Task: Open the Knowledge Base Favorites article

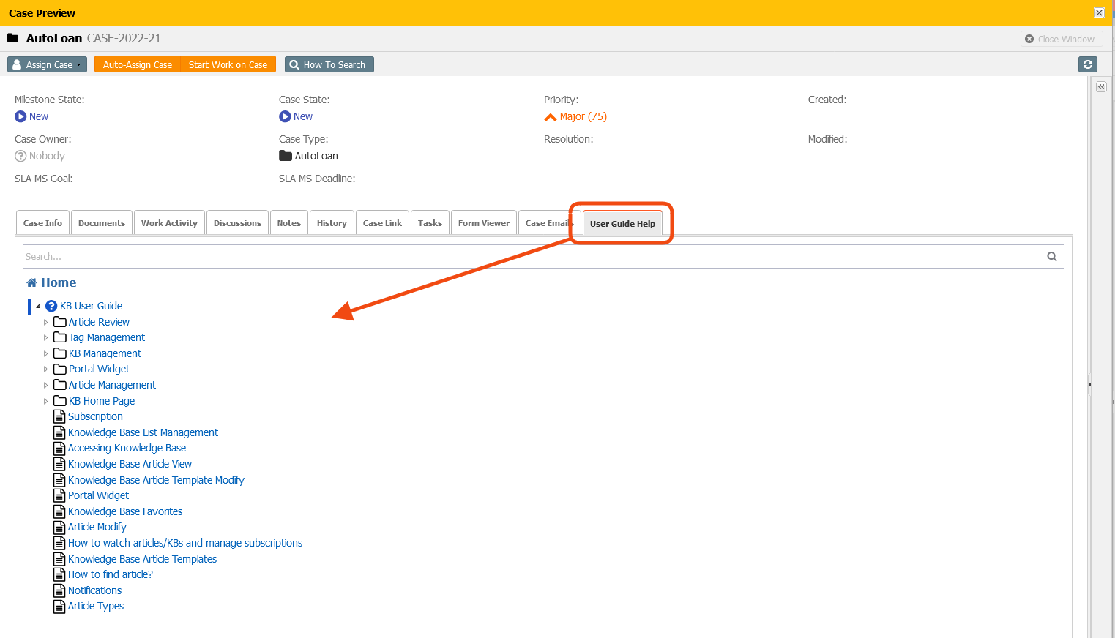Action: pyautogui.click(x=125, y=511)
